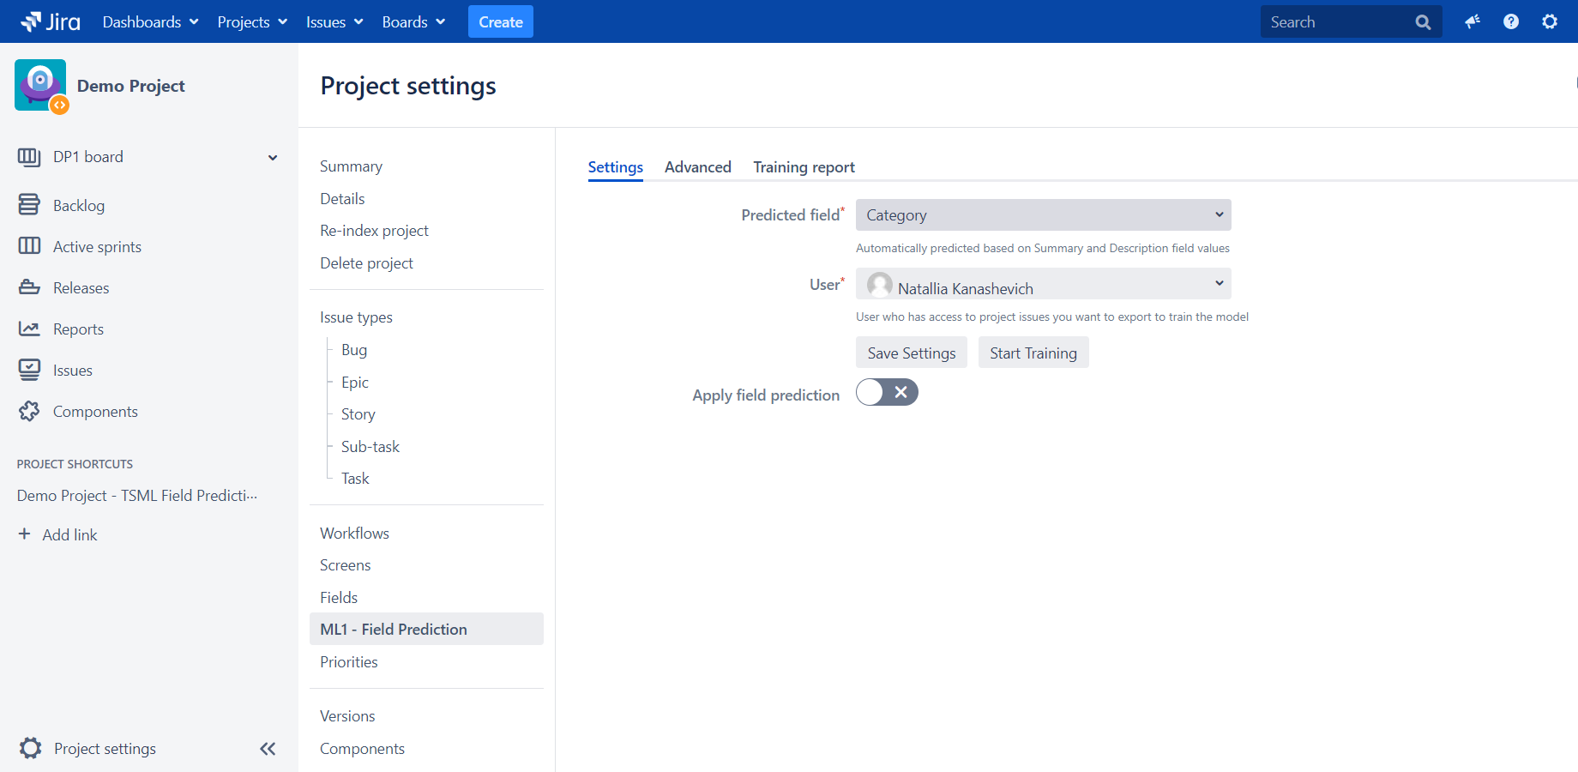The width and height of the screenshot is (1578, 772).
Task: Click Backlog in the sidebar
Action: tap(79, 205)
